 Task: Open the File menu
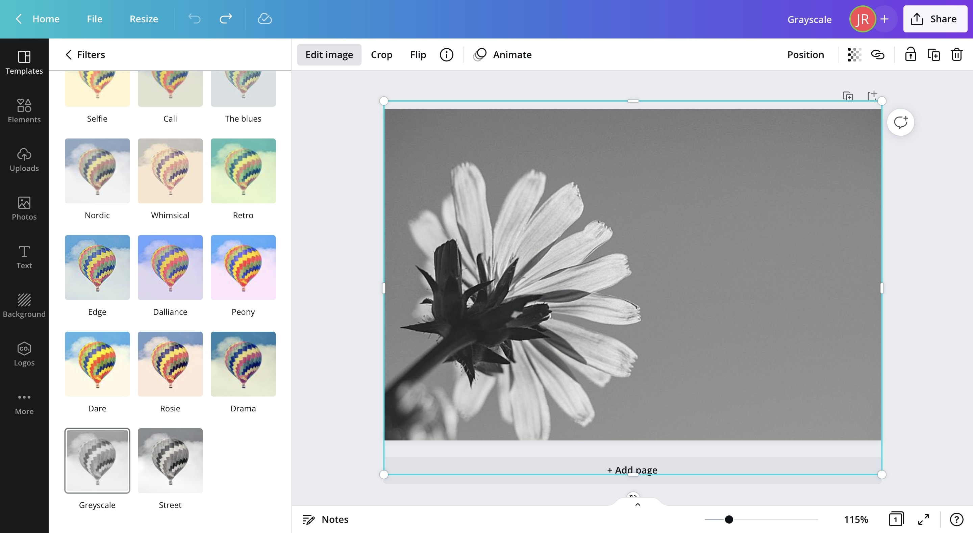[x=94, y=19]
